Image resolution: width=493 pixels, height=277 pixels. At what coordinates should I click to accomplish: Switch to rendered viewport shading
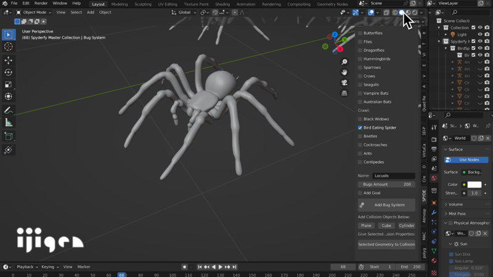pos(415,12)
